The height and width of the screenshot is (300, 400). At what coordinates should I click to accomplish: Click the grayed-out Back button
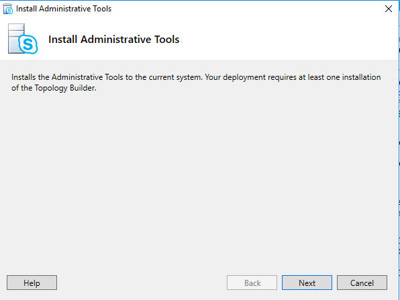252,283
